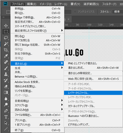This screenshot has height=133, width=123.
Task: Choose Bridge で参照(B) menu item
Action: point(37,17)
